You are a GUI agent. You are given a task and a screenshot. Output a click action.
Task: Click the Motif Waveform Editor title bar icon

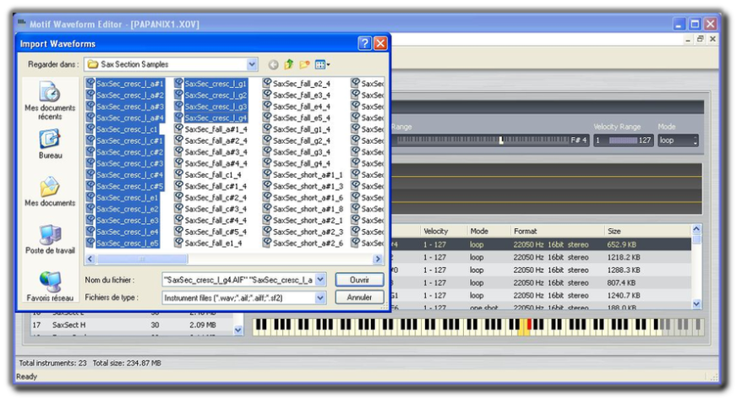[22, 23]
